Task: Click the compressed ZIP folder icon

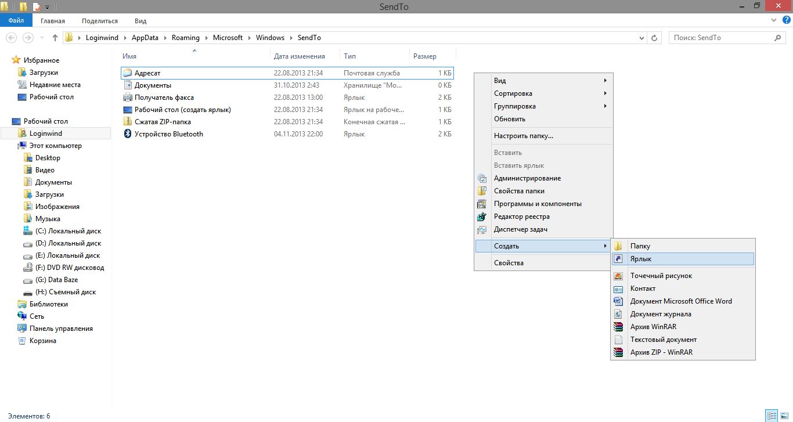Action: [128, 122]
